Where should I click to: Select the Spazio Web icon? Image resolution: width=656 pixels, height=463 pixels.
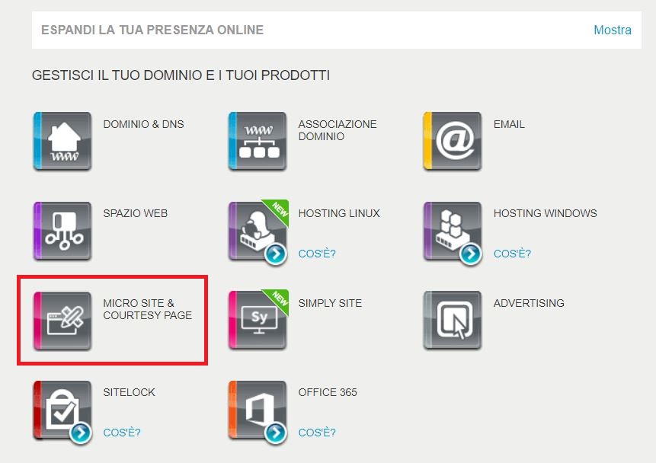click(x=62, y=231)
